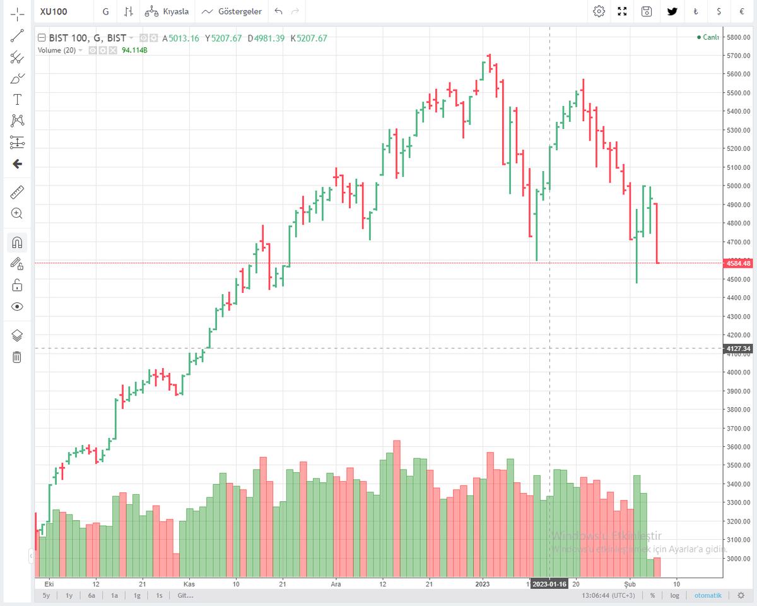Image resolution: width=757 pixels, height=606 pixels.
Task: Click the 2023-01-16 date marker
Action: tap(550, 584)
